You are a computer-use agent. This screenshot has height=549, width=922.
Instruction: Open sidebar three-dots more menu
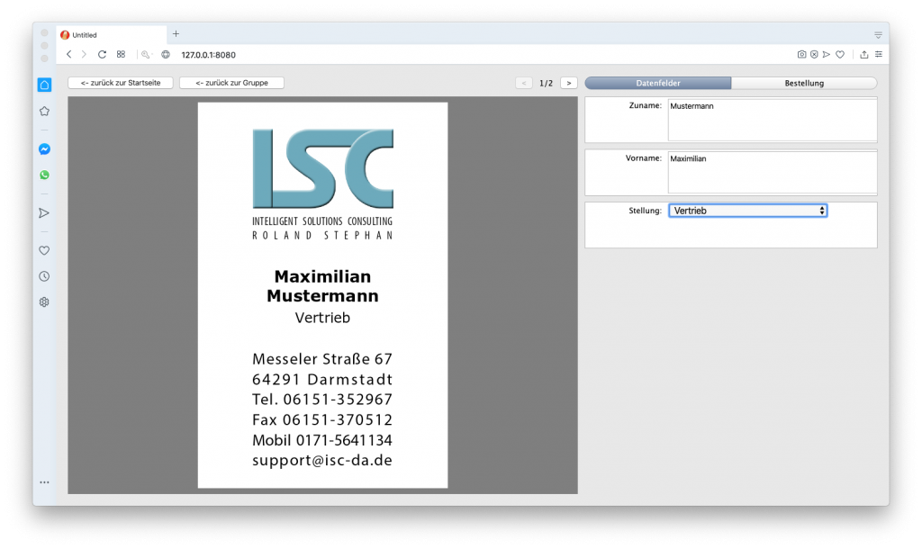(x=44, y=482)
